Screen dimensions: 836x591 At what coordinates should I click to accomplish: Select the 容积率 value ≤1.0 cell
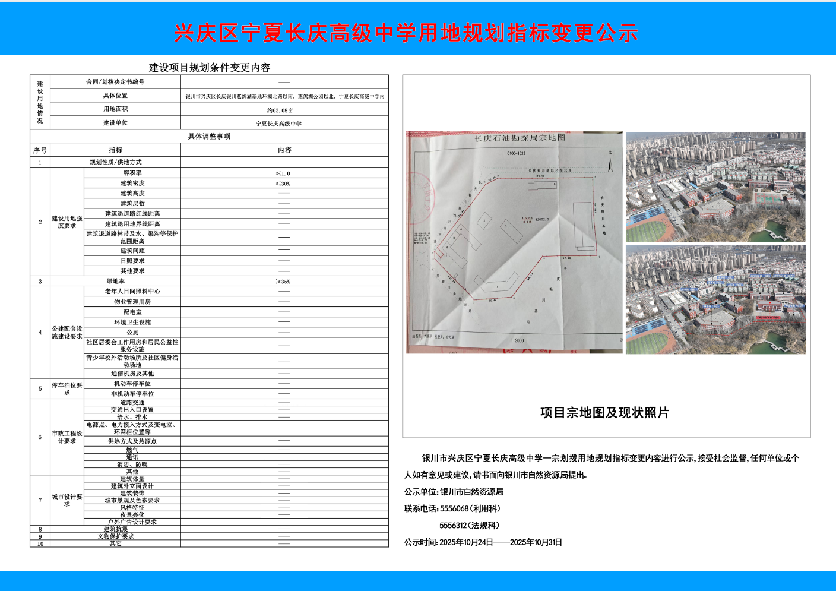coord(284,173)
